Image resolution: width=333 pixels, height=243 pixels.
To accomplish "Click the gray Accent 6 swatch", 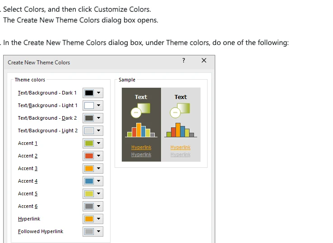I will click(89, 206).
